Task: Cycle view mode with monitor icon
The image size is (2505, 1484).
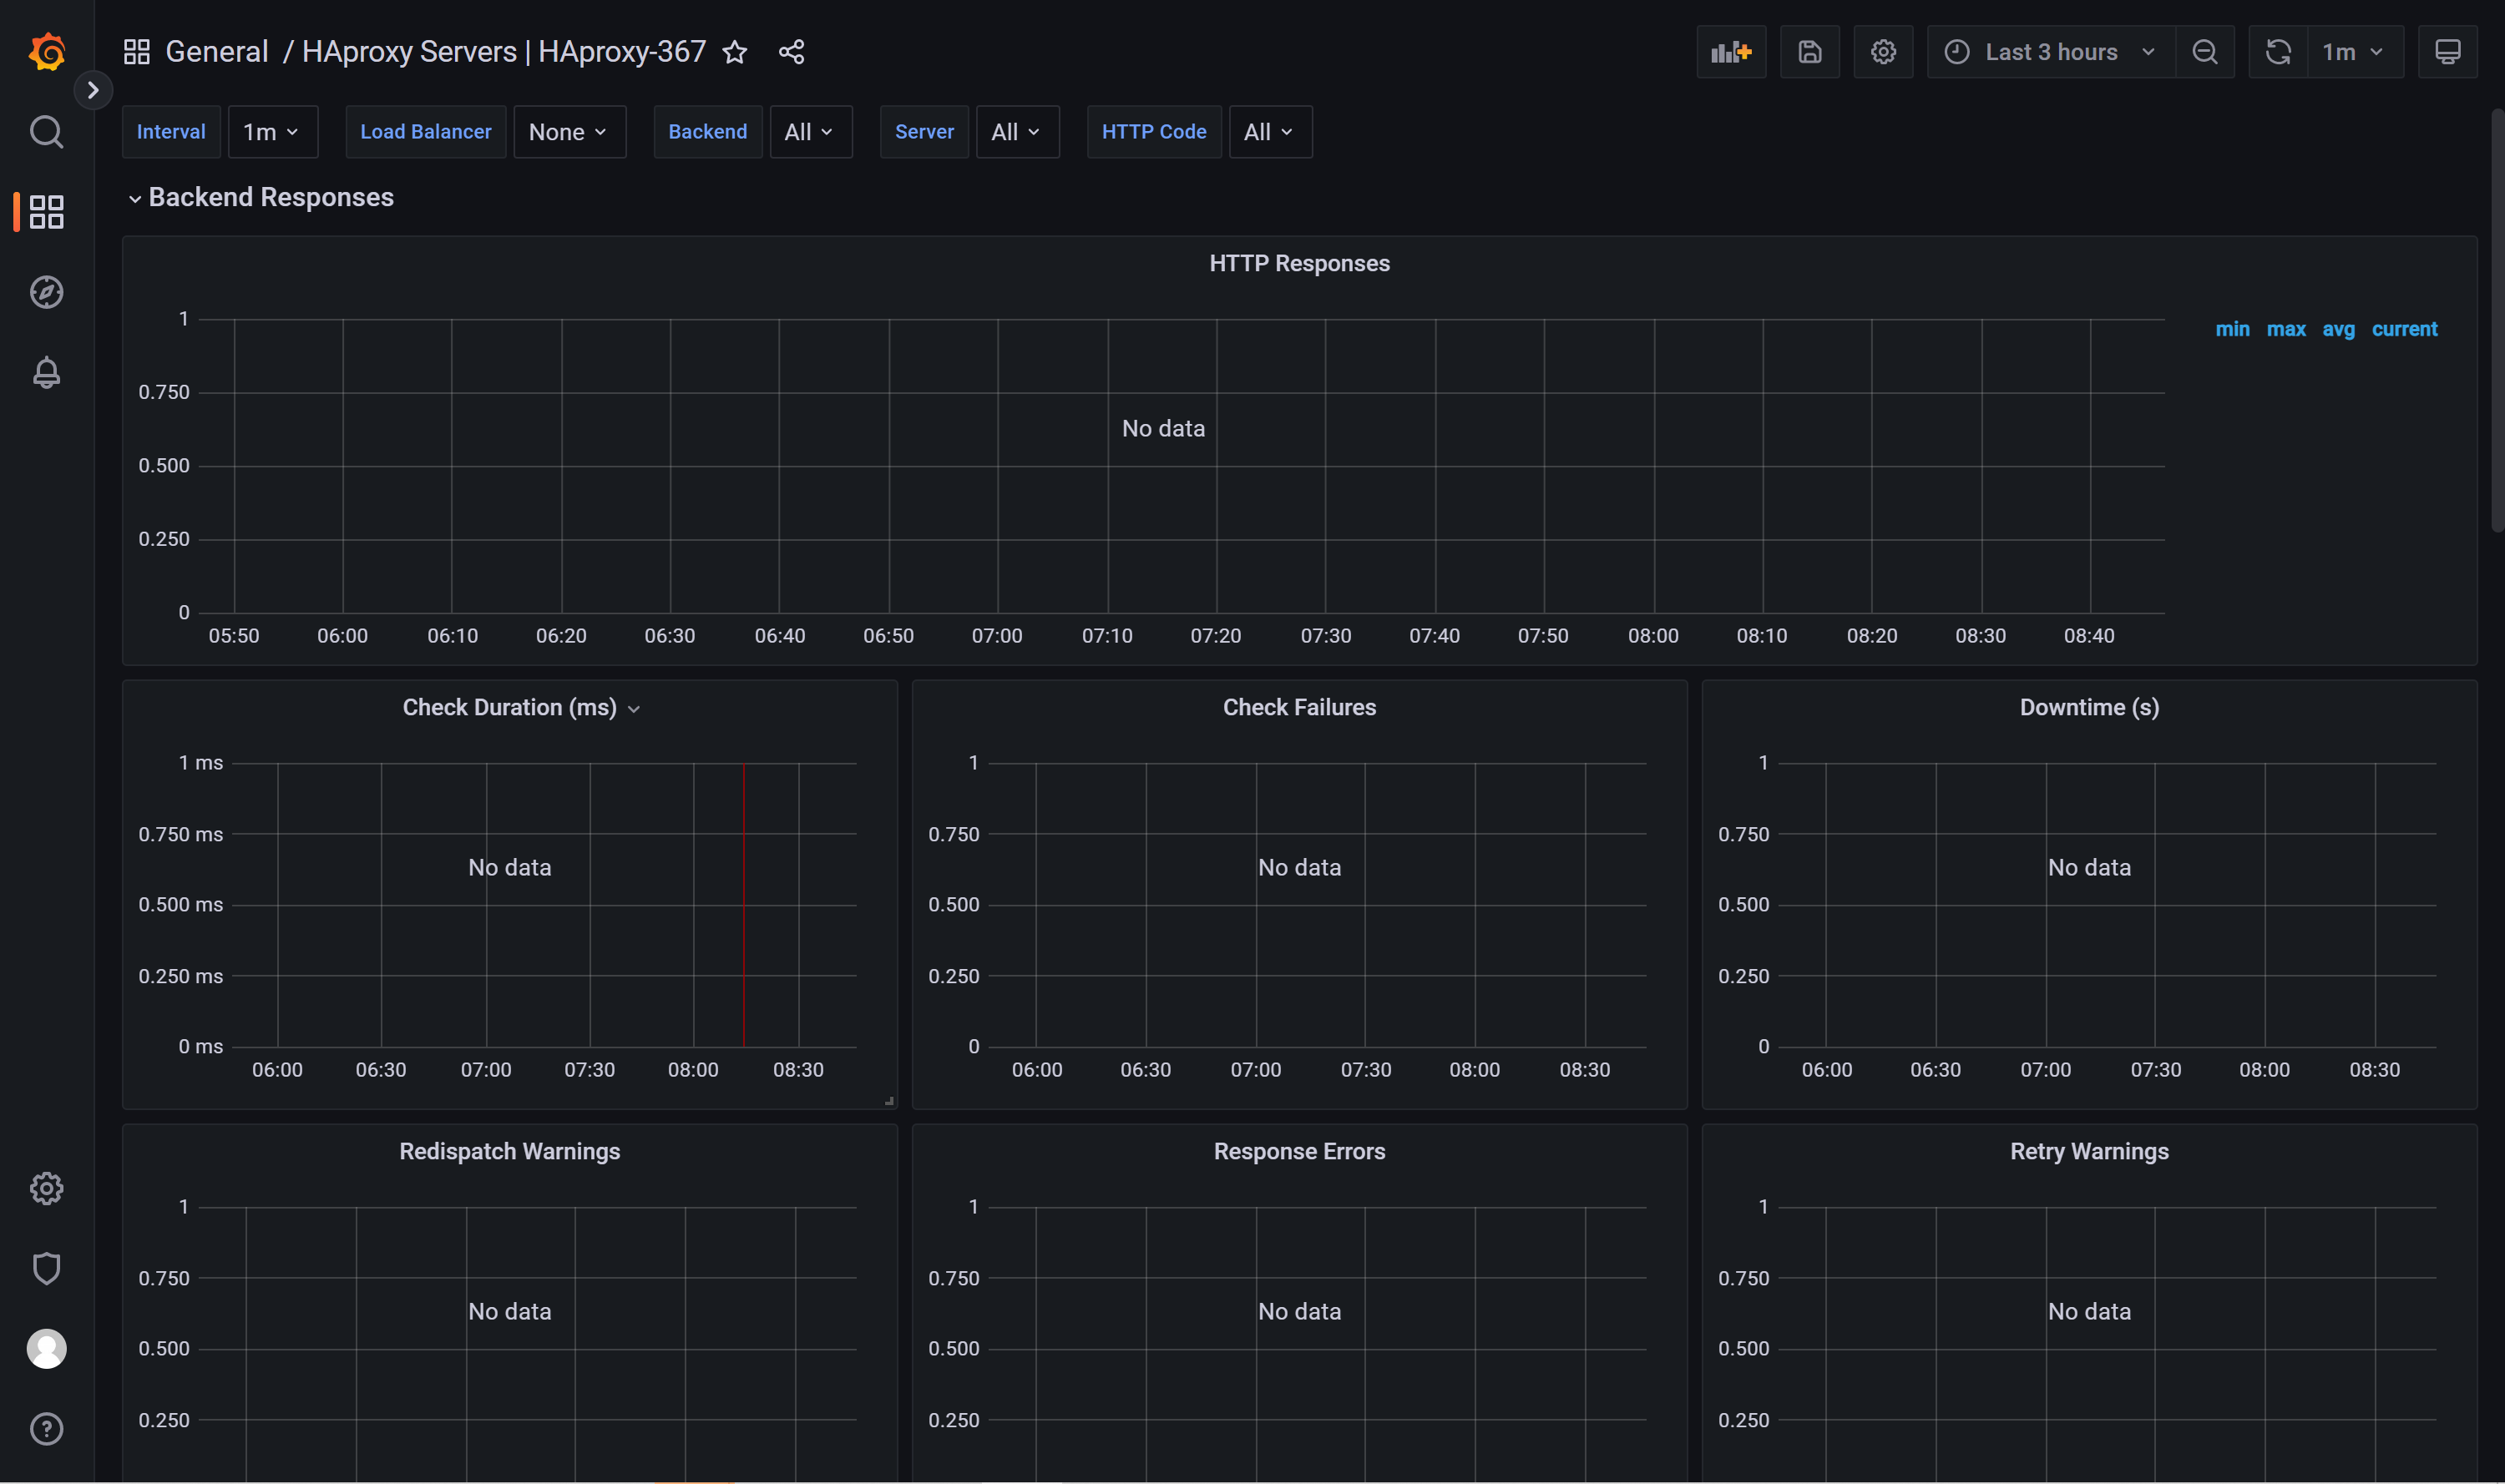Action: 2447,52
